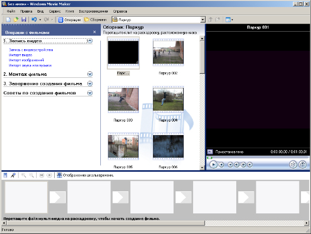This screenshot has height=234, width=311.
Task: Click the Stop button in preview player
Action: click(221, 164)
